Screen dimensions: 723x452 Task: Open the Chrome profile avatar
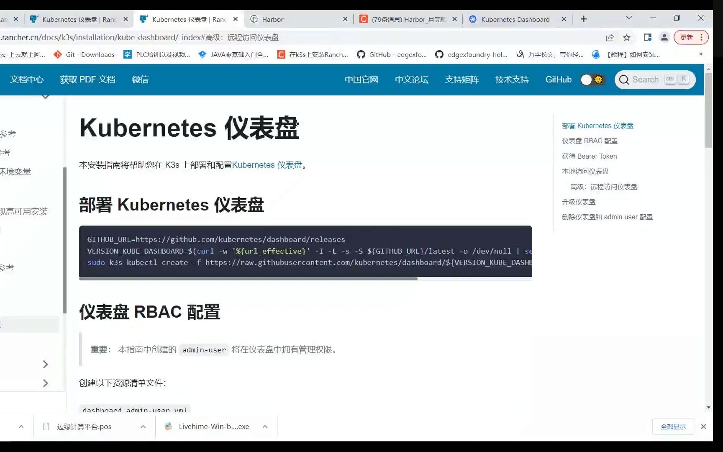[664, 37]
